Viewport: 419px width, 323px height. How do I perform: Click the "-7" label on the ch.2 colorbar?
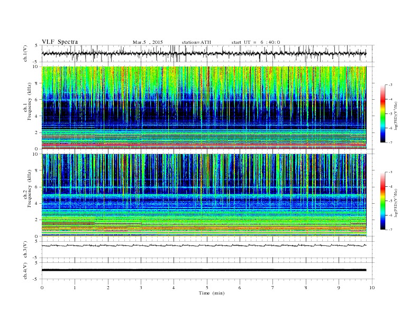[x=390, y=230]
